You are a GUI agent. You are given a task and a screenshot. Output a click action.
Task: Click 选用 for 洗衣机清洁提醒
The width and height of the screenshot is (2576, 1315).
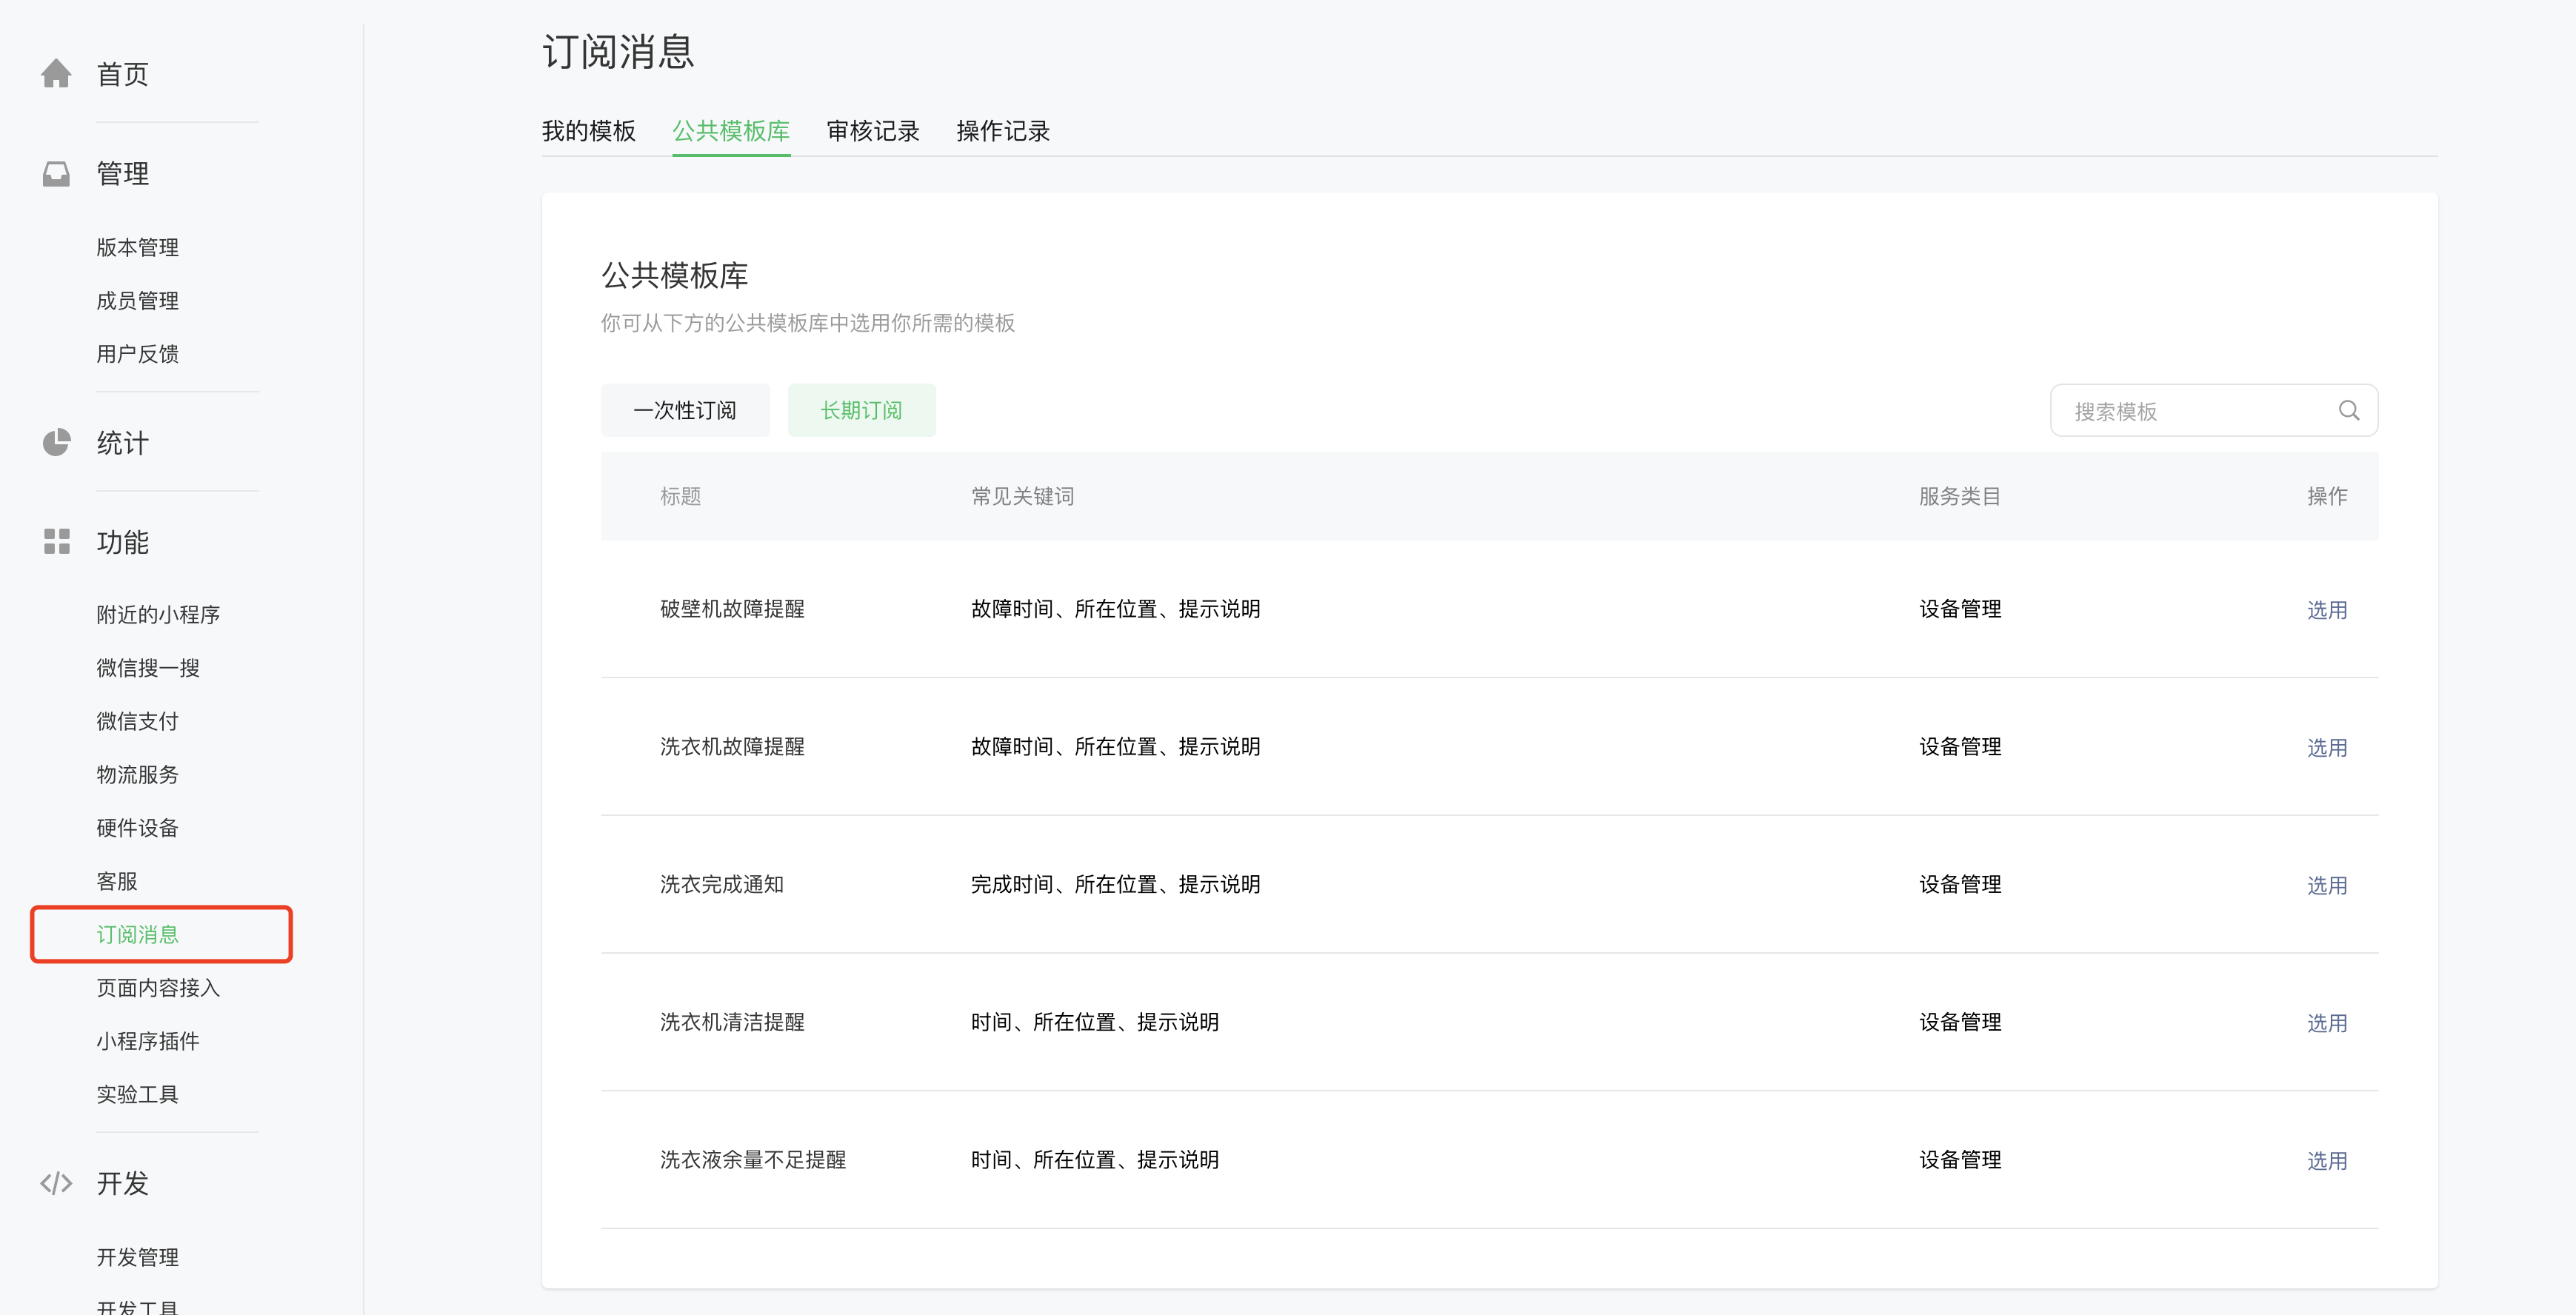(x=2327, y=1024)
